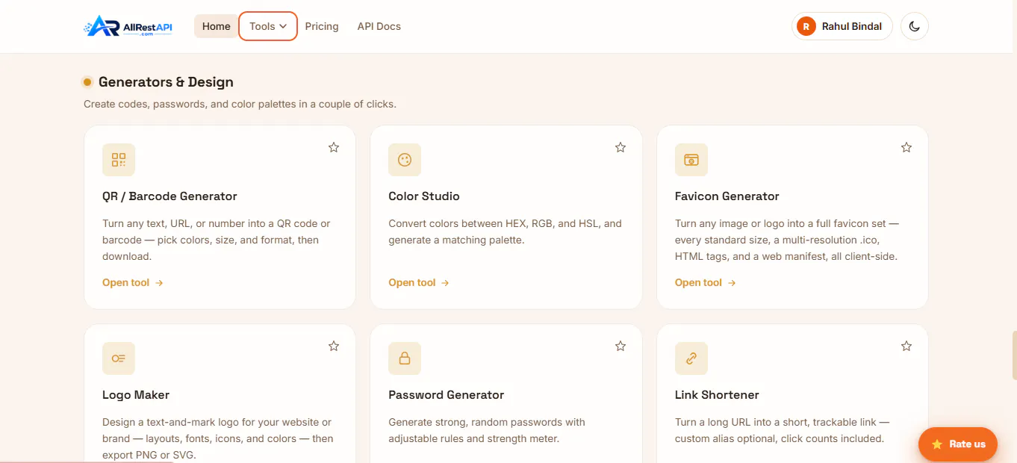Toggle dark mode with moon icon
This screenshot has height=463, width=1017.
pos(915,26)
